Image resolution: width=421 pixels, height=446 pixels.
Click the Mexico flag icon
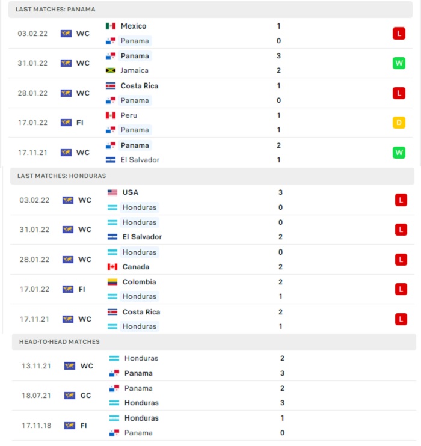point(111,26)
